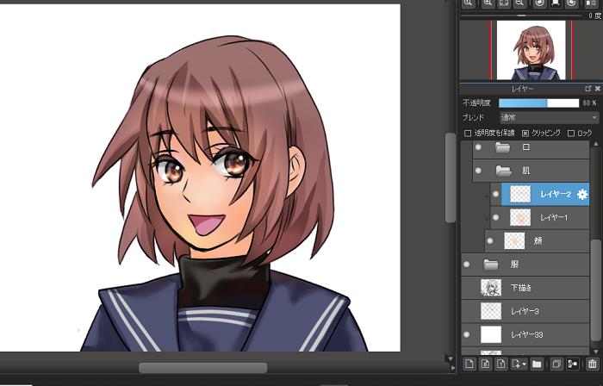The image size is (603, 386).
Task: Create a new 1-bit layer
Action: click(x=500, y=364)
